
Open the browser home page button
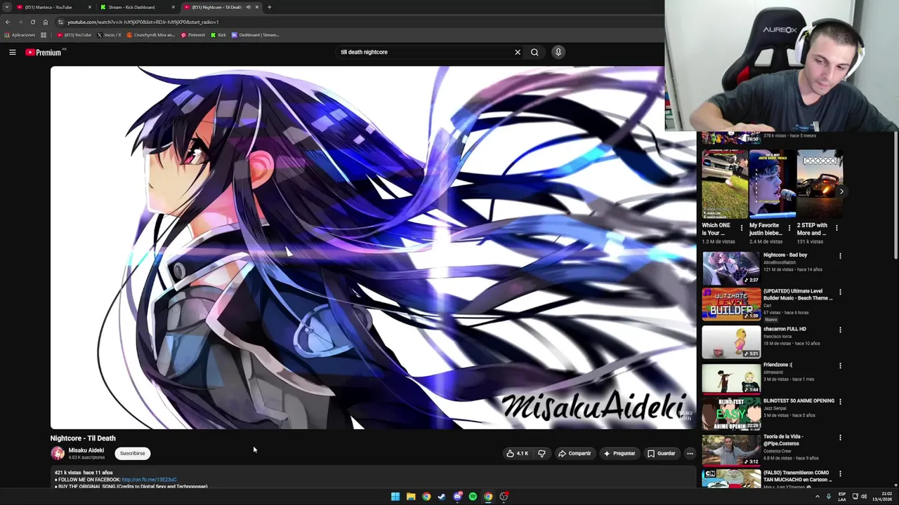click(x=46, y=22)
